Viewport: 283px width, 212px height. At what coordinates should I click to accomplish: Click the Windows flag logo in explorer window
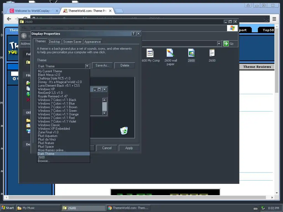(232, 28)
